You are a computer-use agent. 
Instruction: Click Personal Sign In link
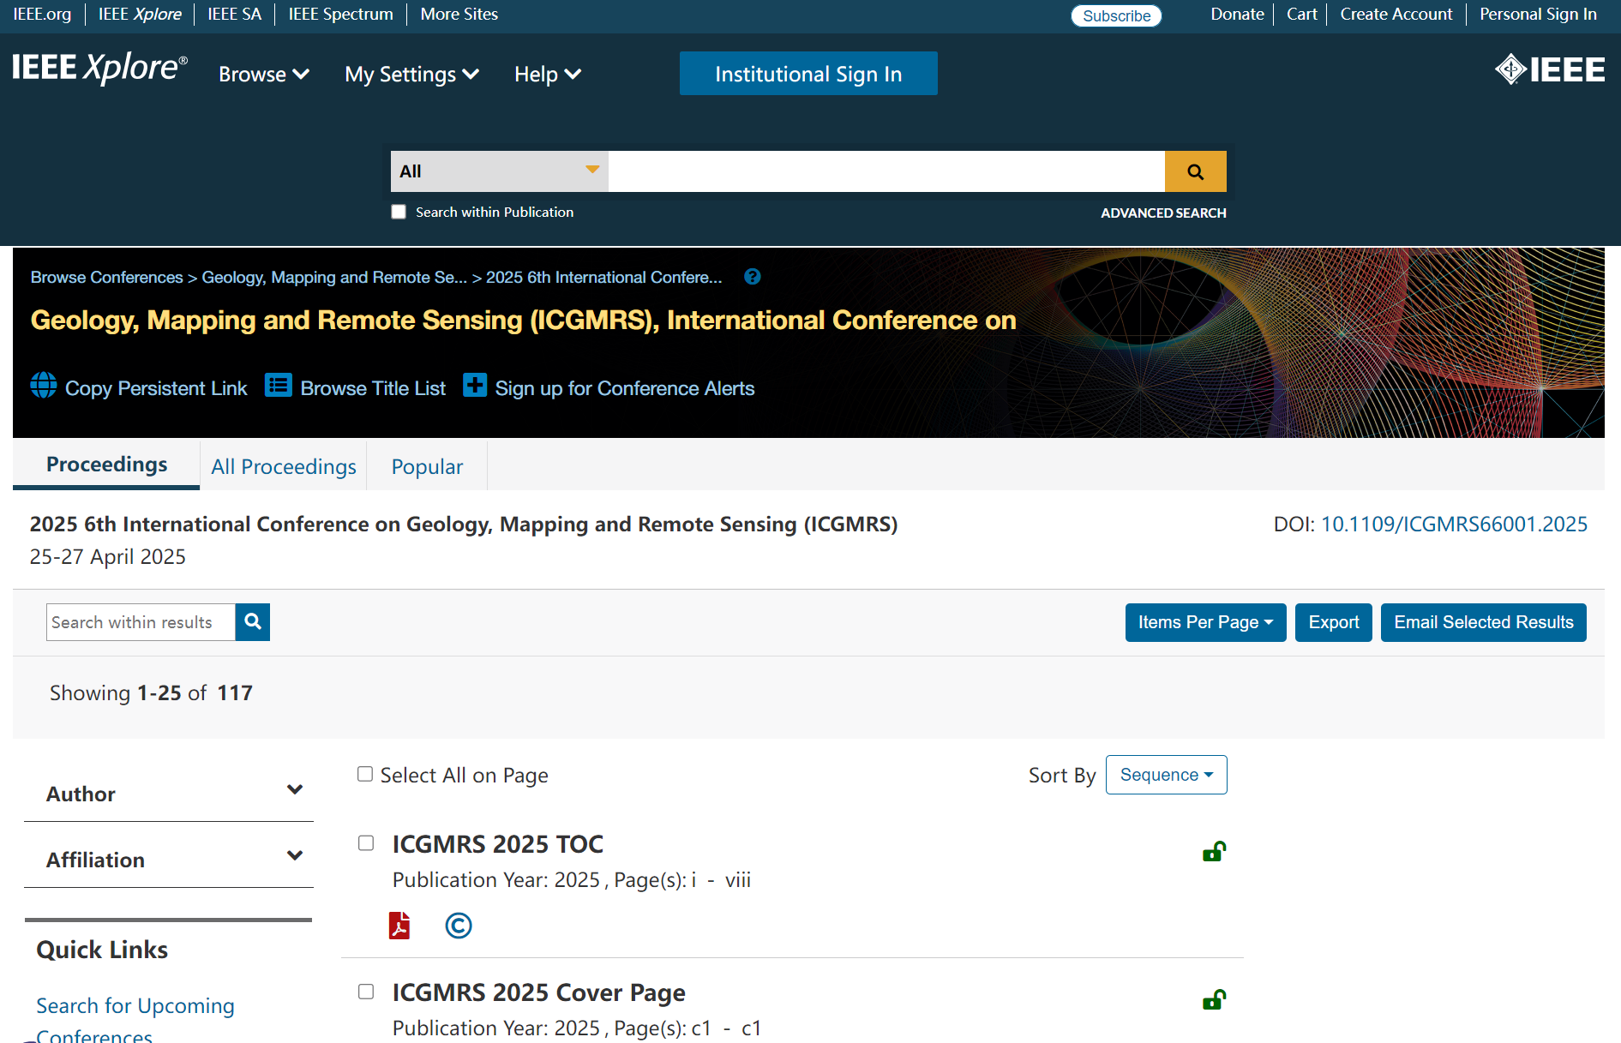point(1538,15)
